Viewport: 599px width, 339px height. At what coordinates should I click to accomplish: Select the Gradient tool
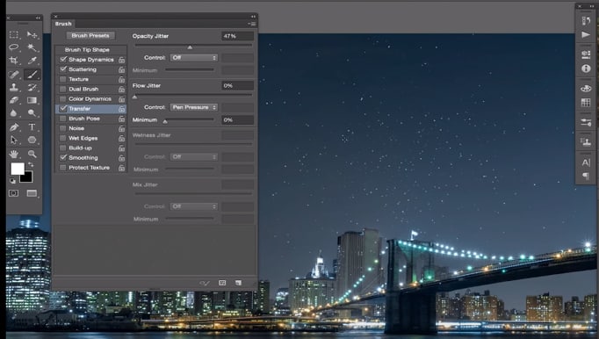32,100
